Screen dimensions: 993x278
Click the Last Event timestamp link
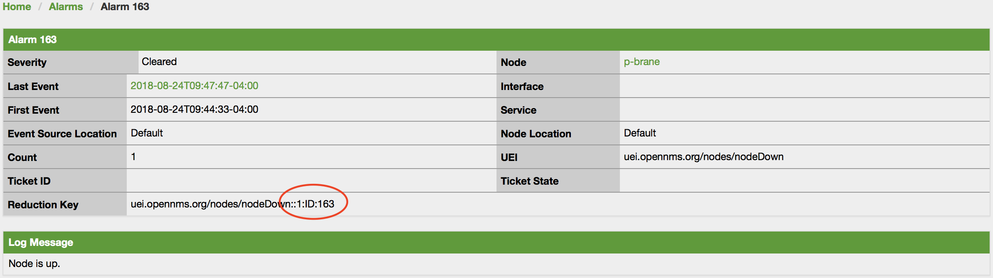click(x=194, y=85)
